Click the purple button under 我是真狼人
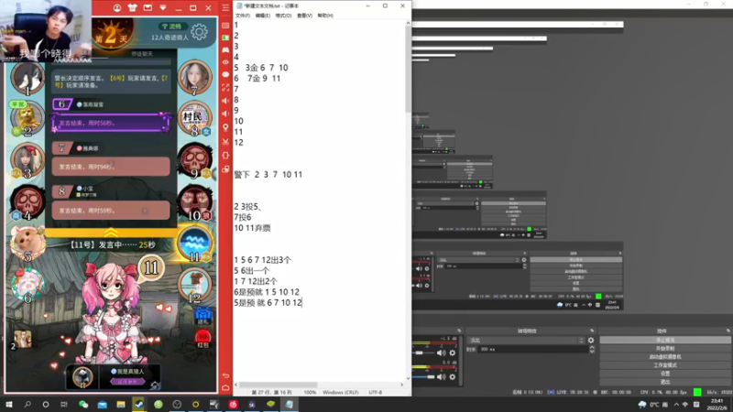 click(126, 382)
